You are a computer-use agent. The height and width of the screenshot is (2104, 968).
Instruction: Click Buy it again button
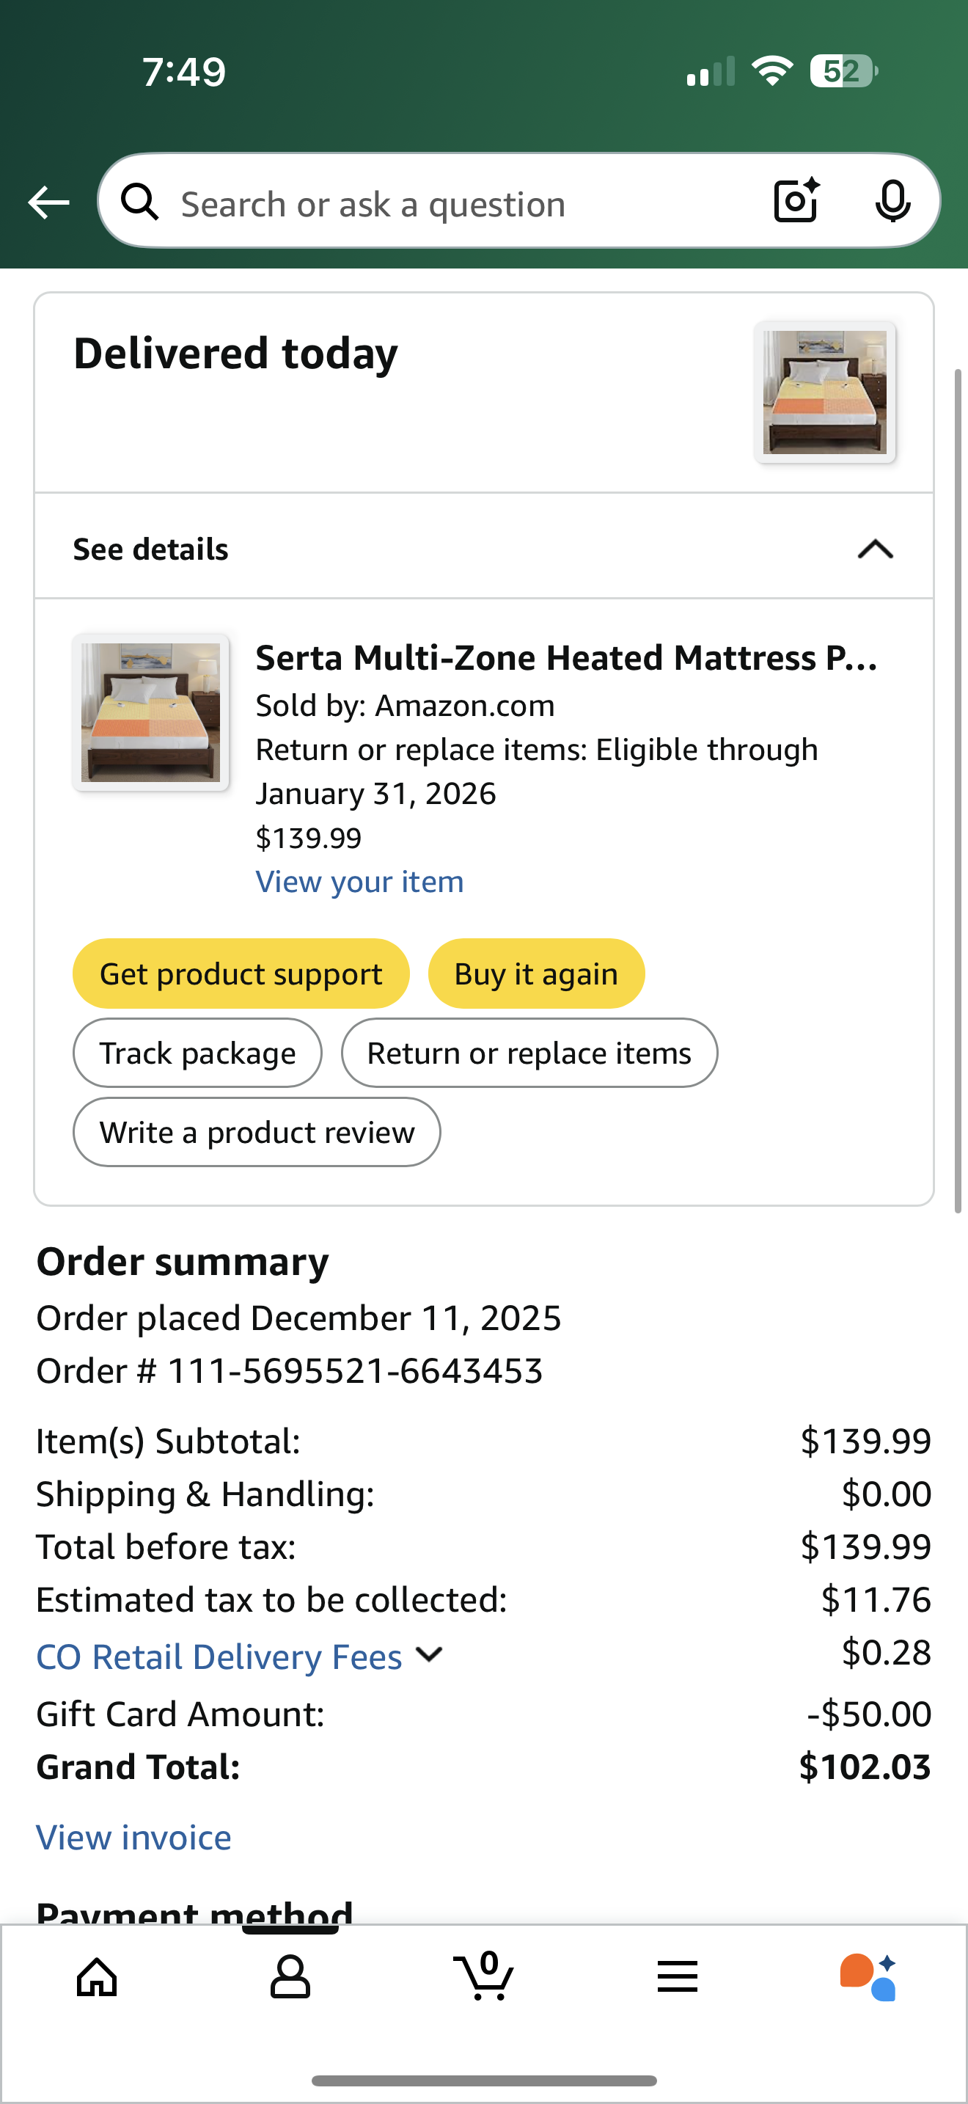[536, 974]
